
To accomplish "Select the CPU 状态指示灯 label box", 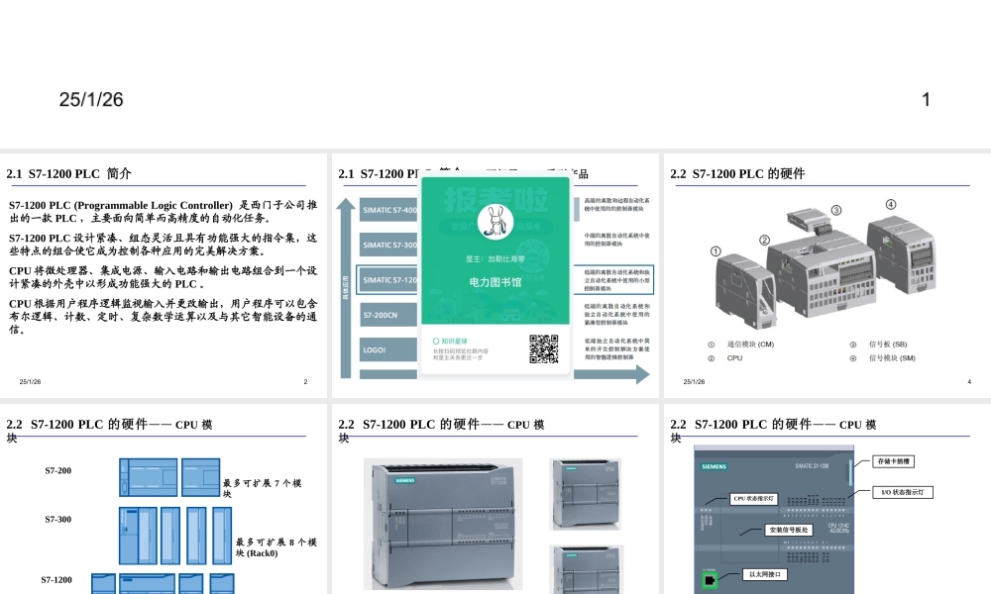I will point(754,499).
